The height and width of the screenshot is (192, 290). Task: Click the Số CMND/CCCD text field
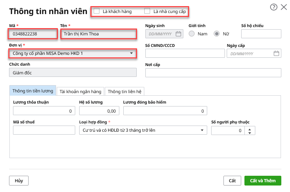[185, 53]
